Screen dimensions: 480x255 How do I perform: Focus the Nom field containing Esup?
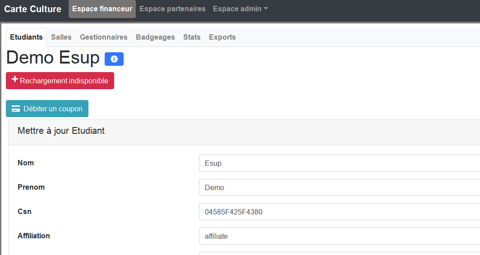point(338,163)
